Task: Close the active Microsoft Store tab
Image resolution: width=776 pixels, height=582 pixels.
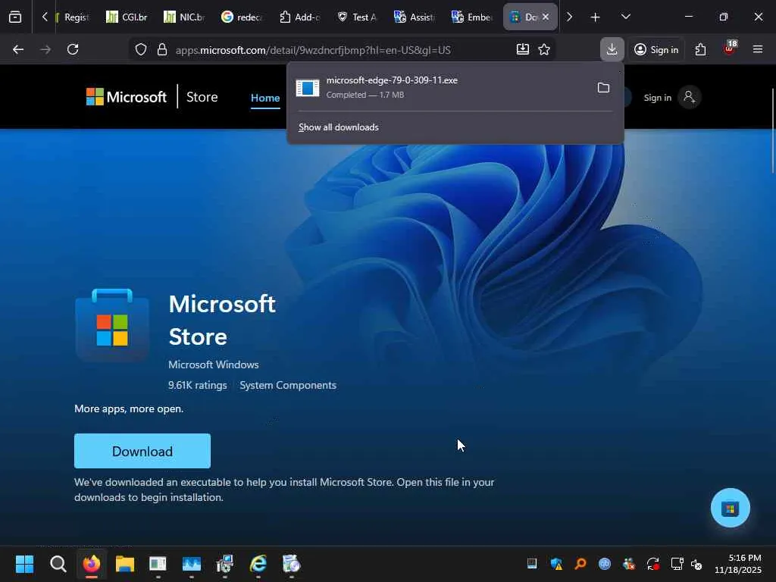Action: (x=546, y=17)
